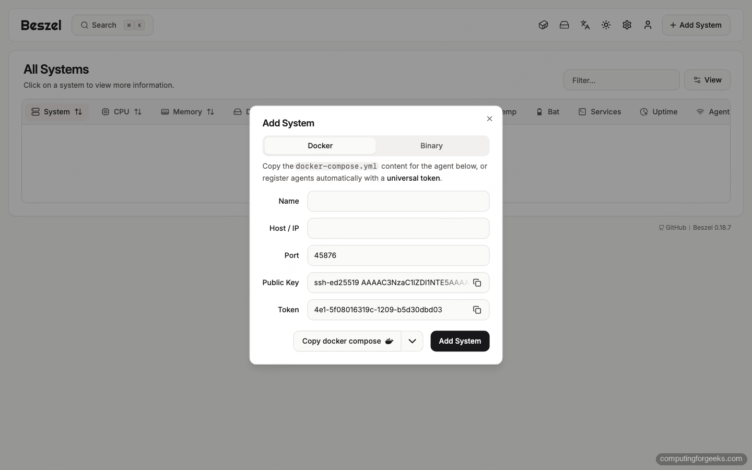This screenshot has width=752, height=470.
Task: Sort by the Memory column
Action: (x=187, y=112)
